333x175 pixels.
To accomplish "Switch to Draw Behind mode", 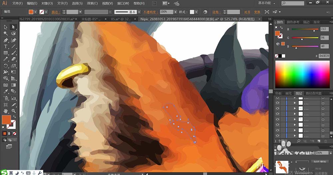I will [x=10, y=140].
